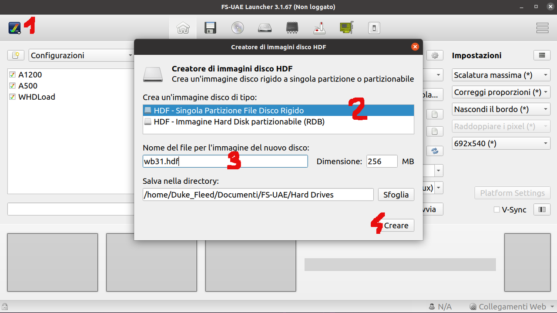Click the Dimensione size field

click(x=382, y=162)
